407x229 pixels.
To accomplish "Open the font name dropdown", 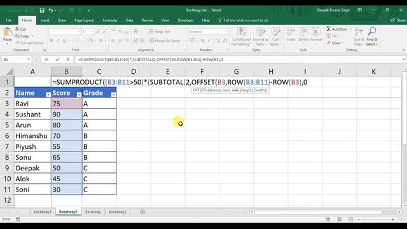I will (x=79, y=31).
